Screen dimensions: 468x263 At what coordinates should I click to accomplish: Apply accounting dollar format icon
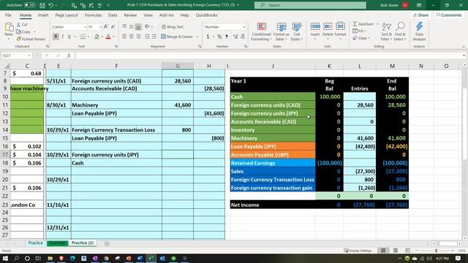click(x=208, y=37)
